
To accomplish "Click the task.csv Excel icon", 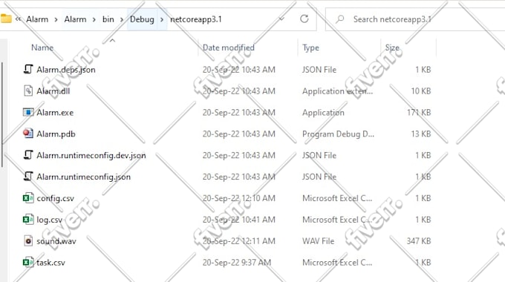I will click(28, 263).
